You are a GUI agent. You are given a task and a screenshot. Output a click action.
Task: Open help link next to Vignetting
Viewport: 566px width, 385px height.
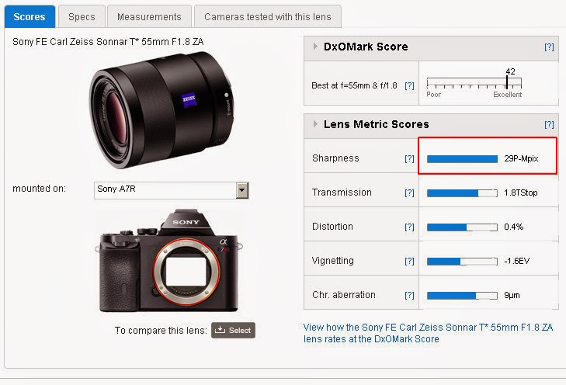[409, 261]
